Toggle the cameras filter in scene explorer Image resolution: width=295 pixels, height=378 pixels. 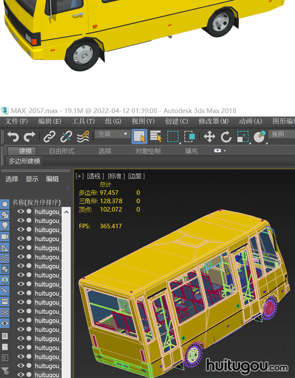[x=5, y=237]
